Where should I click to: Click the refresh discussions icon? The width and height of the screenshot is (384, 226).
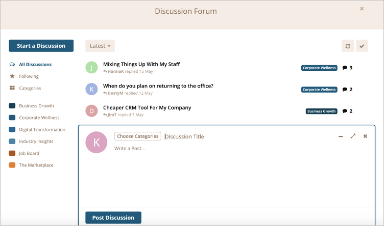348,46
